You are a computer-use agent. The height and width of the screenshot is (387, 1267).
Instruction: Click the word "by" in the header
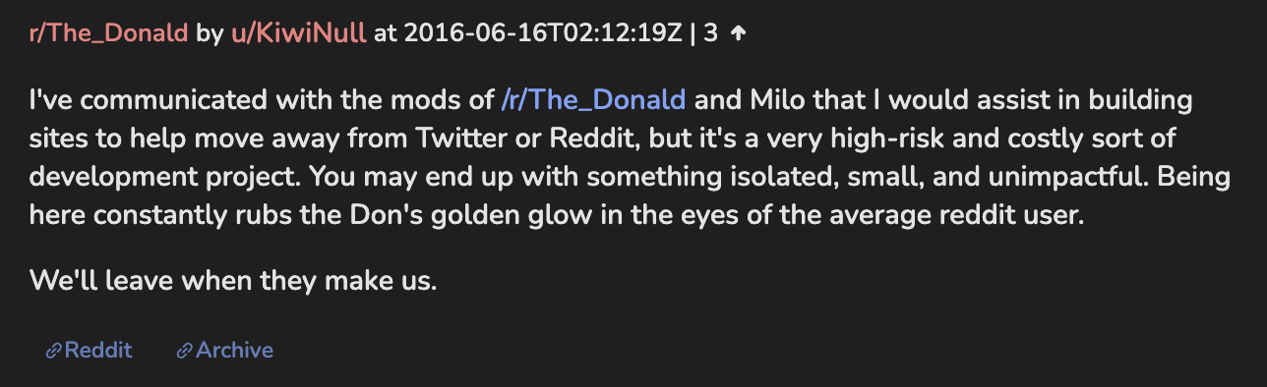210,33
